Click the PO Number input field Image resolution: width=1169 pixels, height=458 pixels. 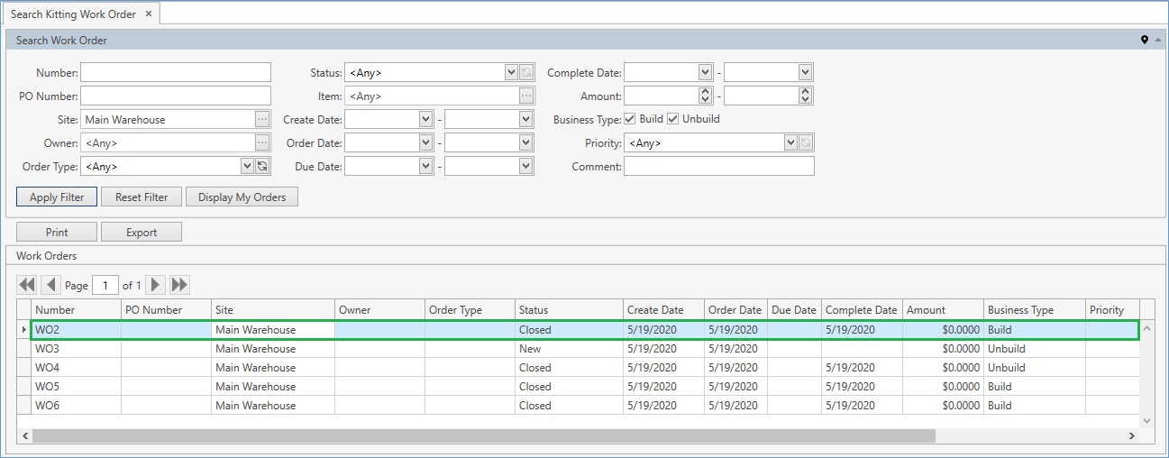tap(176, 96)
